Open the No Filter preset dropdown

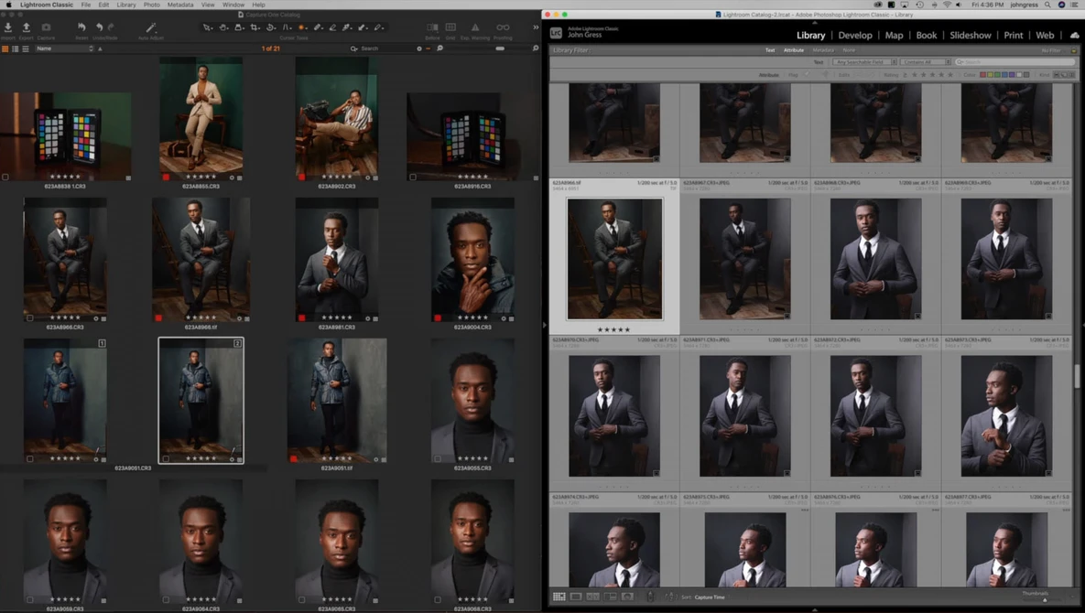point(1053,50)
